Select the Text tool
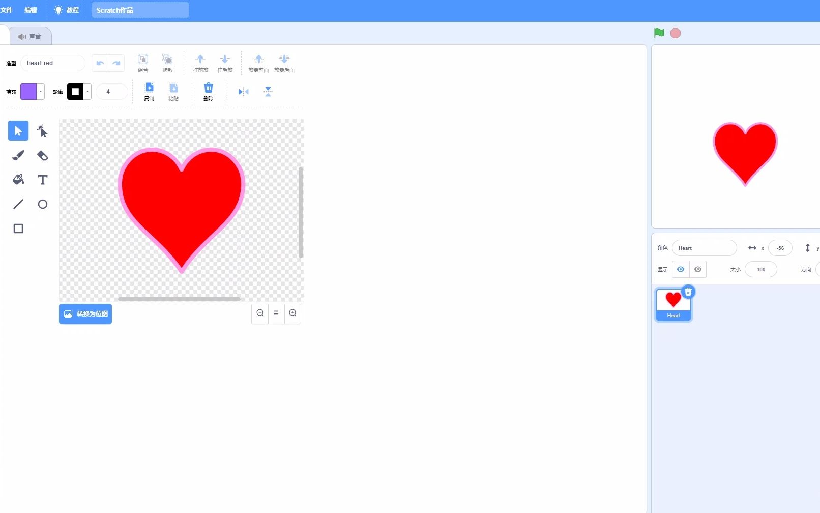Viewport: 820px width, 513px height. [x=43, y=180]
